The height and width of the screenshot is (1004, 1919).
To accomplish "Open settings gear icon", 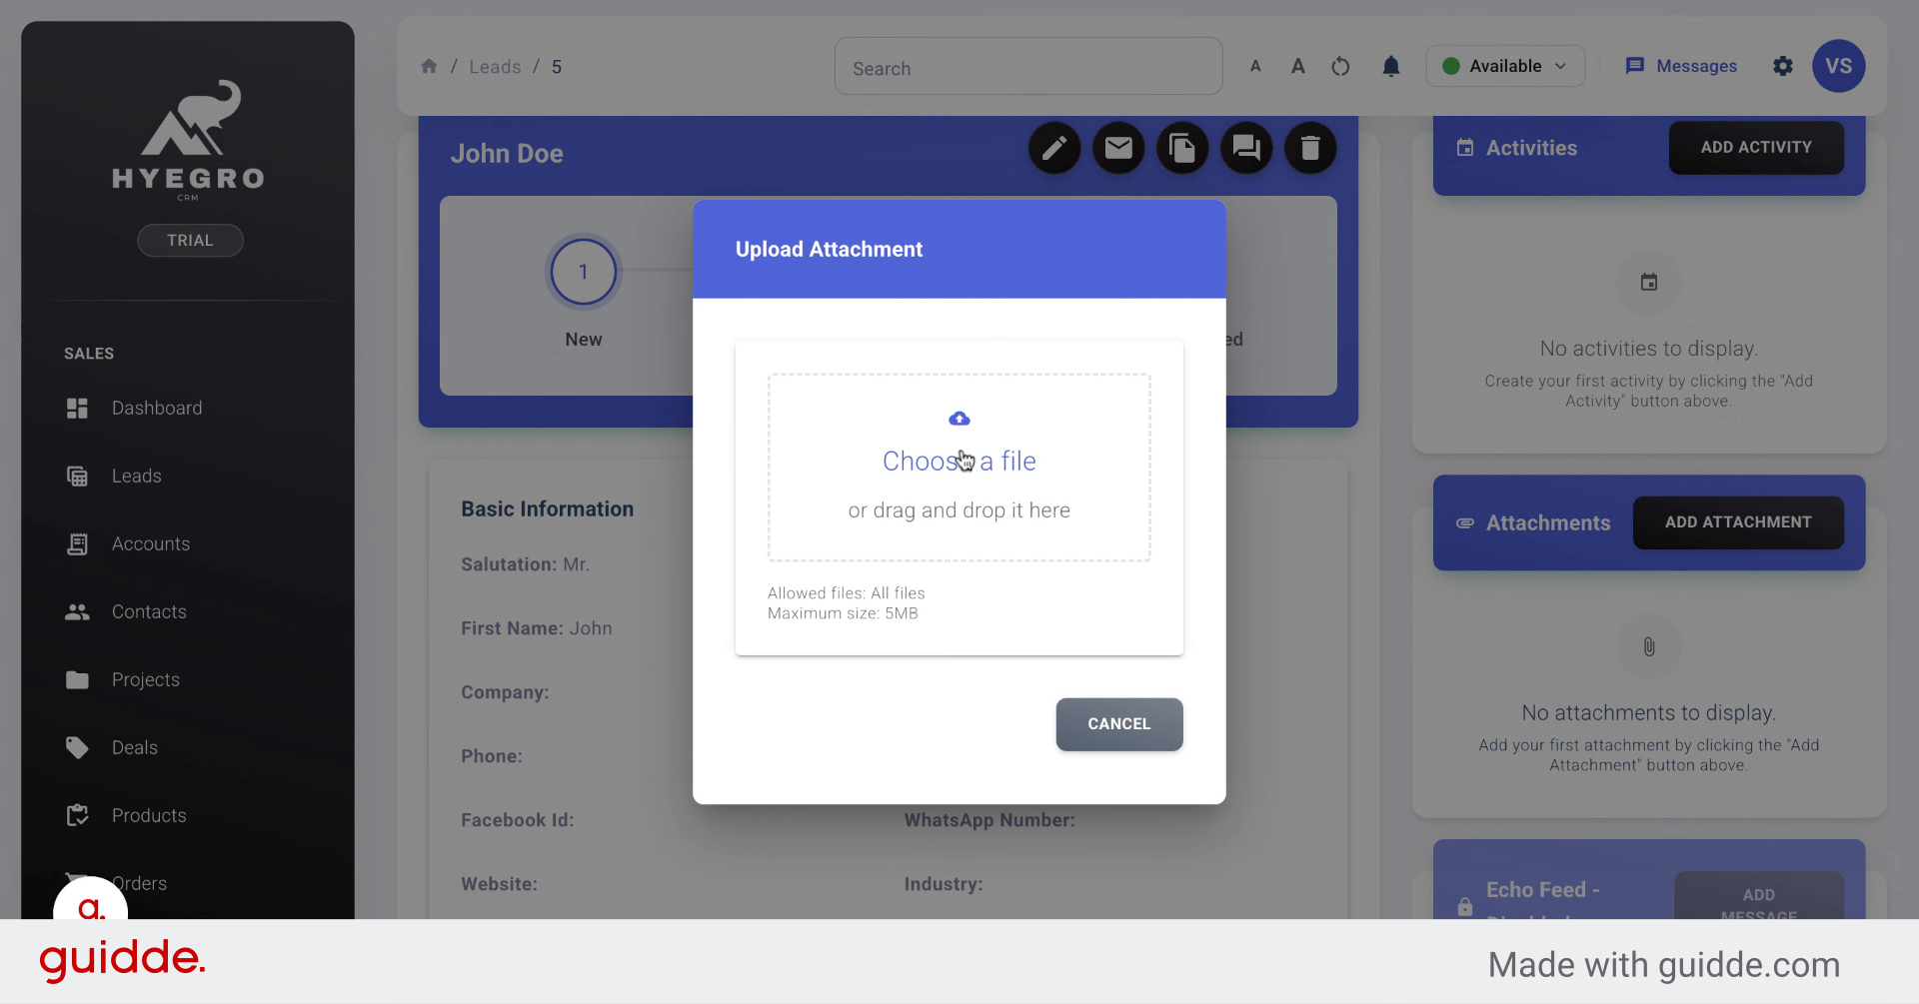I will [x=1783, y=66].
